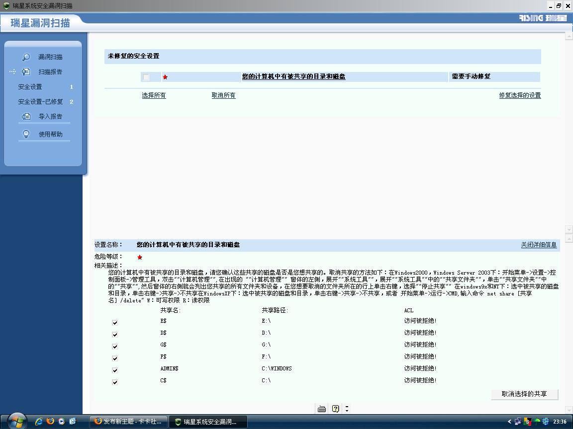The image size is (573, 429).
Task: Uncheck the C$ share checkbox
Action: point(115,382)
